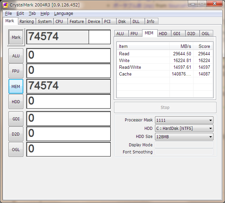Click the OGL benchmark button
This screenshot has height=203, width=225.
click(16, 149)
